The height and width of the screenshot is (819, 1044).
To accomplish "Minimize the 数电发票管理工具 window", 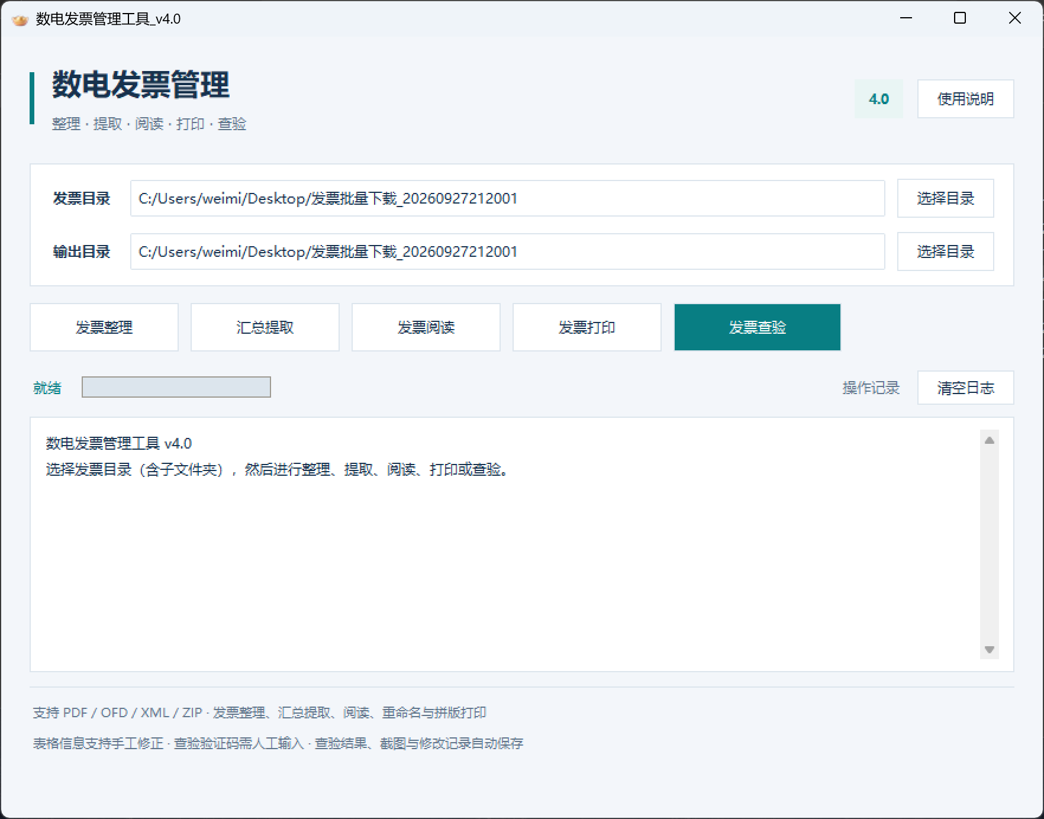I will [906, 18].
